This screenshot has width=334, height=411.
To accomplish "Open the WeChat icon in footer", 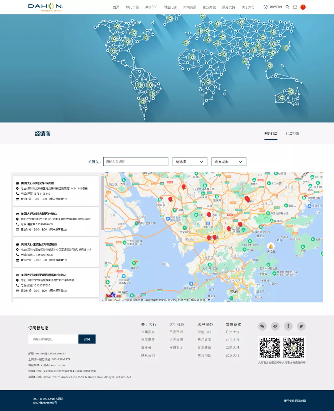I will (262, 326).
